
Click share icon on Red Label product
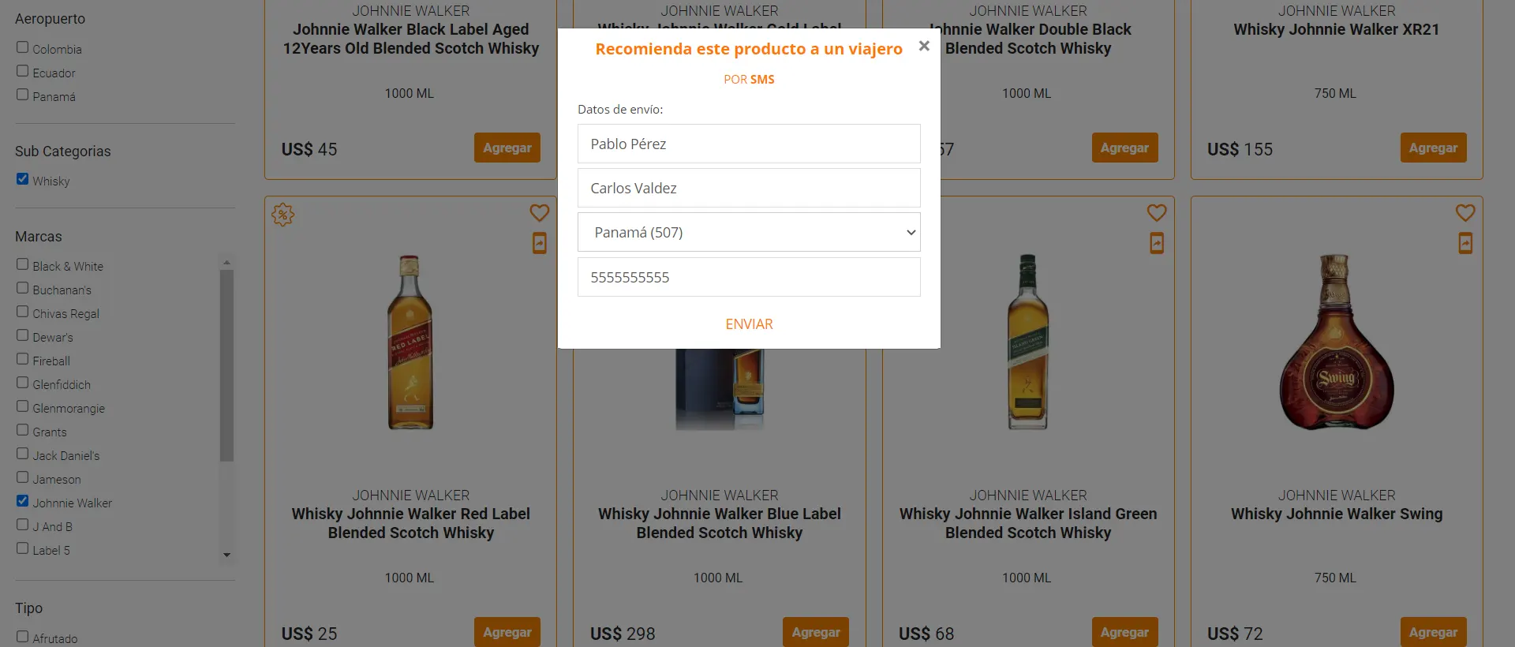[x=540, y=243]
